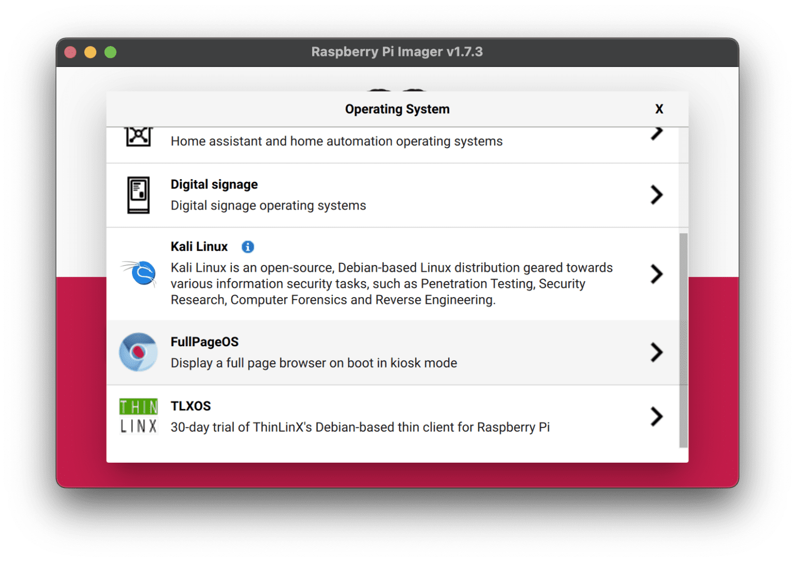Select the FullPageOS operating system entry
The width and height of the screenshot is (795, 562).
pos(362,352)
